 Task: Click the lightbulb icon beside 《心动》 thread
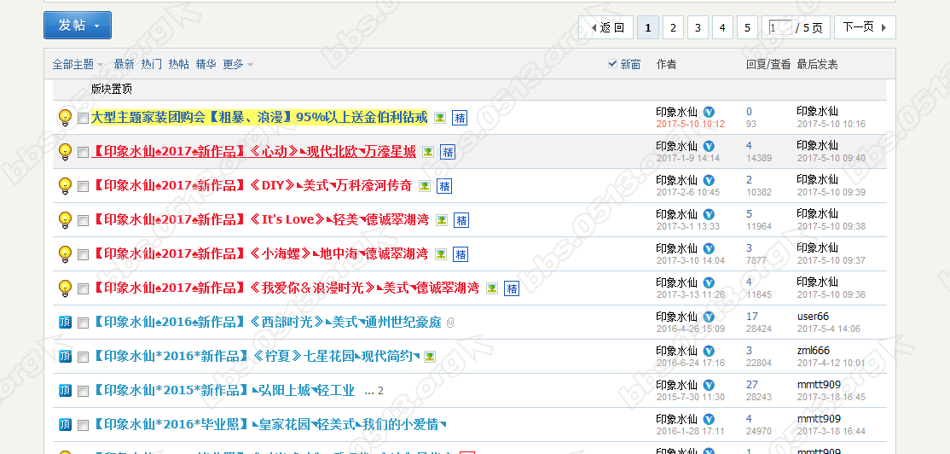65,152
